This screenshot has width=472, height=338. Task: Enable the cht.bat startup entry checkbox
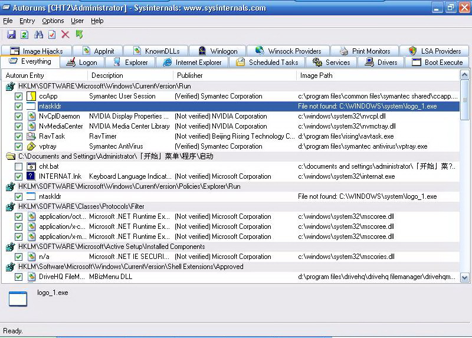[x=19, y=167]
